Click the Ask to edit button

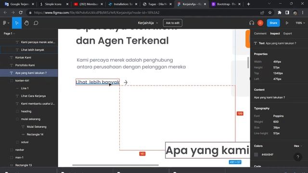[x=172, y=23]
